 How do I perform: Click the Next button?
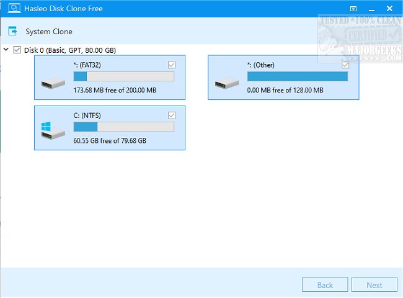coord(374,284)
